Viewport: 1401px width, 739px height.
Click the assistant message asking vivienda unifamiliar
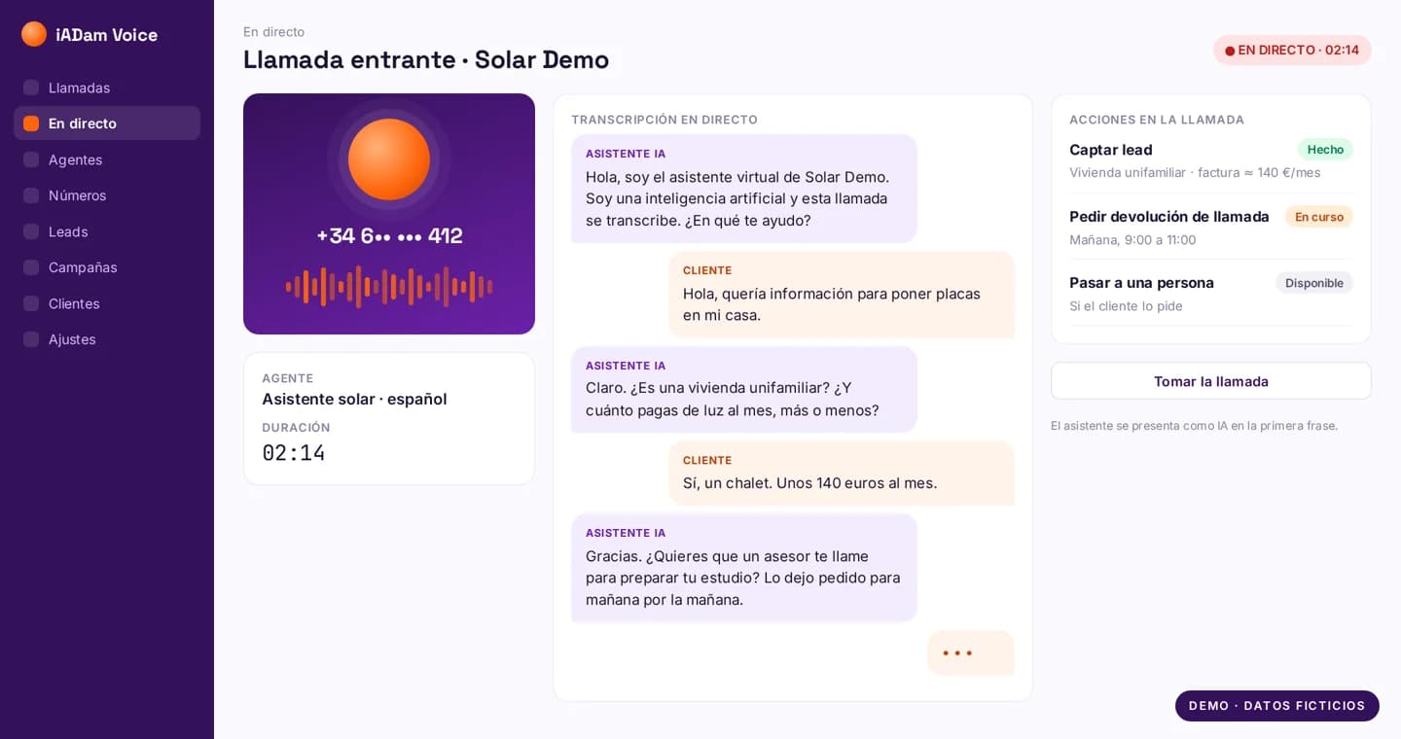click(x=744, y=389)
